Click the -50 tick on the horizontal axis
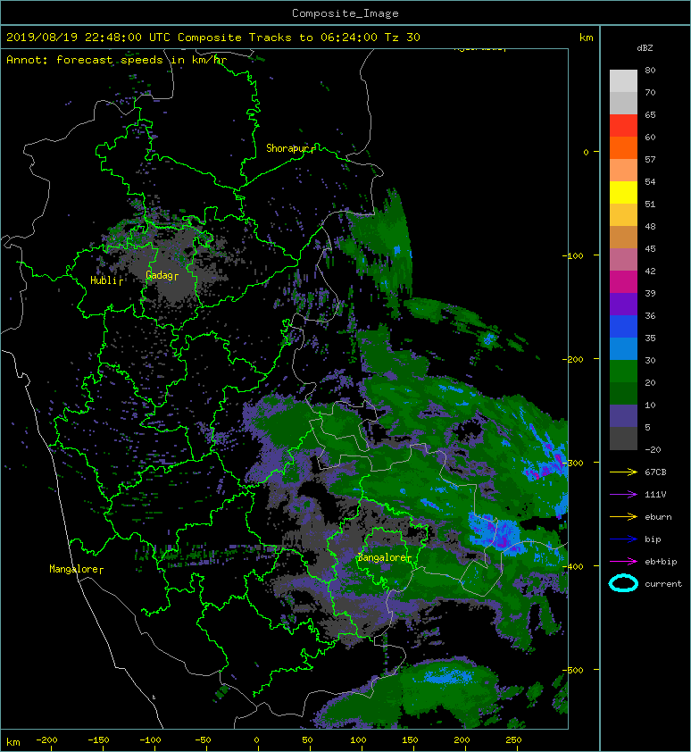 203,740
